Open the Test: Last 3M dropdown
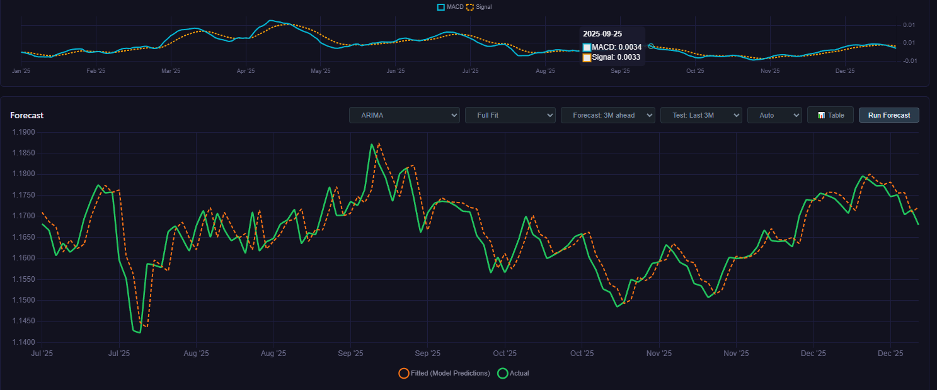The image size is (937, 390). point(701,115)
